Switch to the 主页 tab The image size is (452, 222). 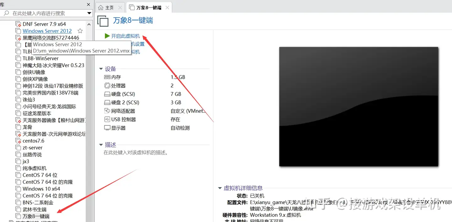tap(110, 8)
